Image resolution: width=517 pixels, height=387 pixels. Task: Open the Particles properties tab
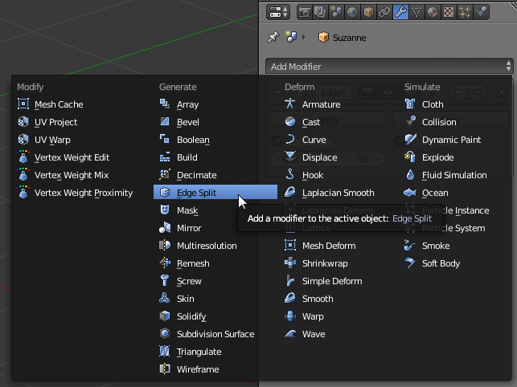click(x=464, y=13)
